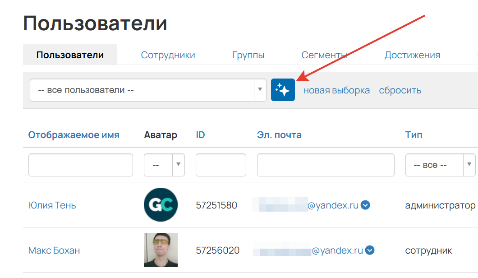Click the sparkle AI selection icon
This screenshot has width=478, height=278.
[x=283, y=89]
